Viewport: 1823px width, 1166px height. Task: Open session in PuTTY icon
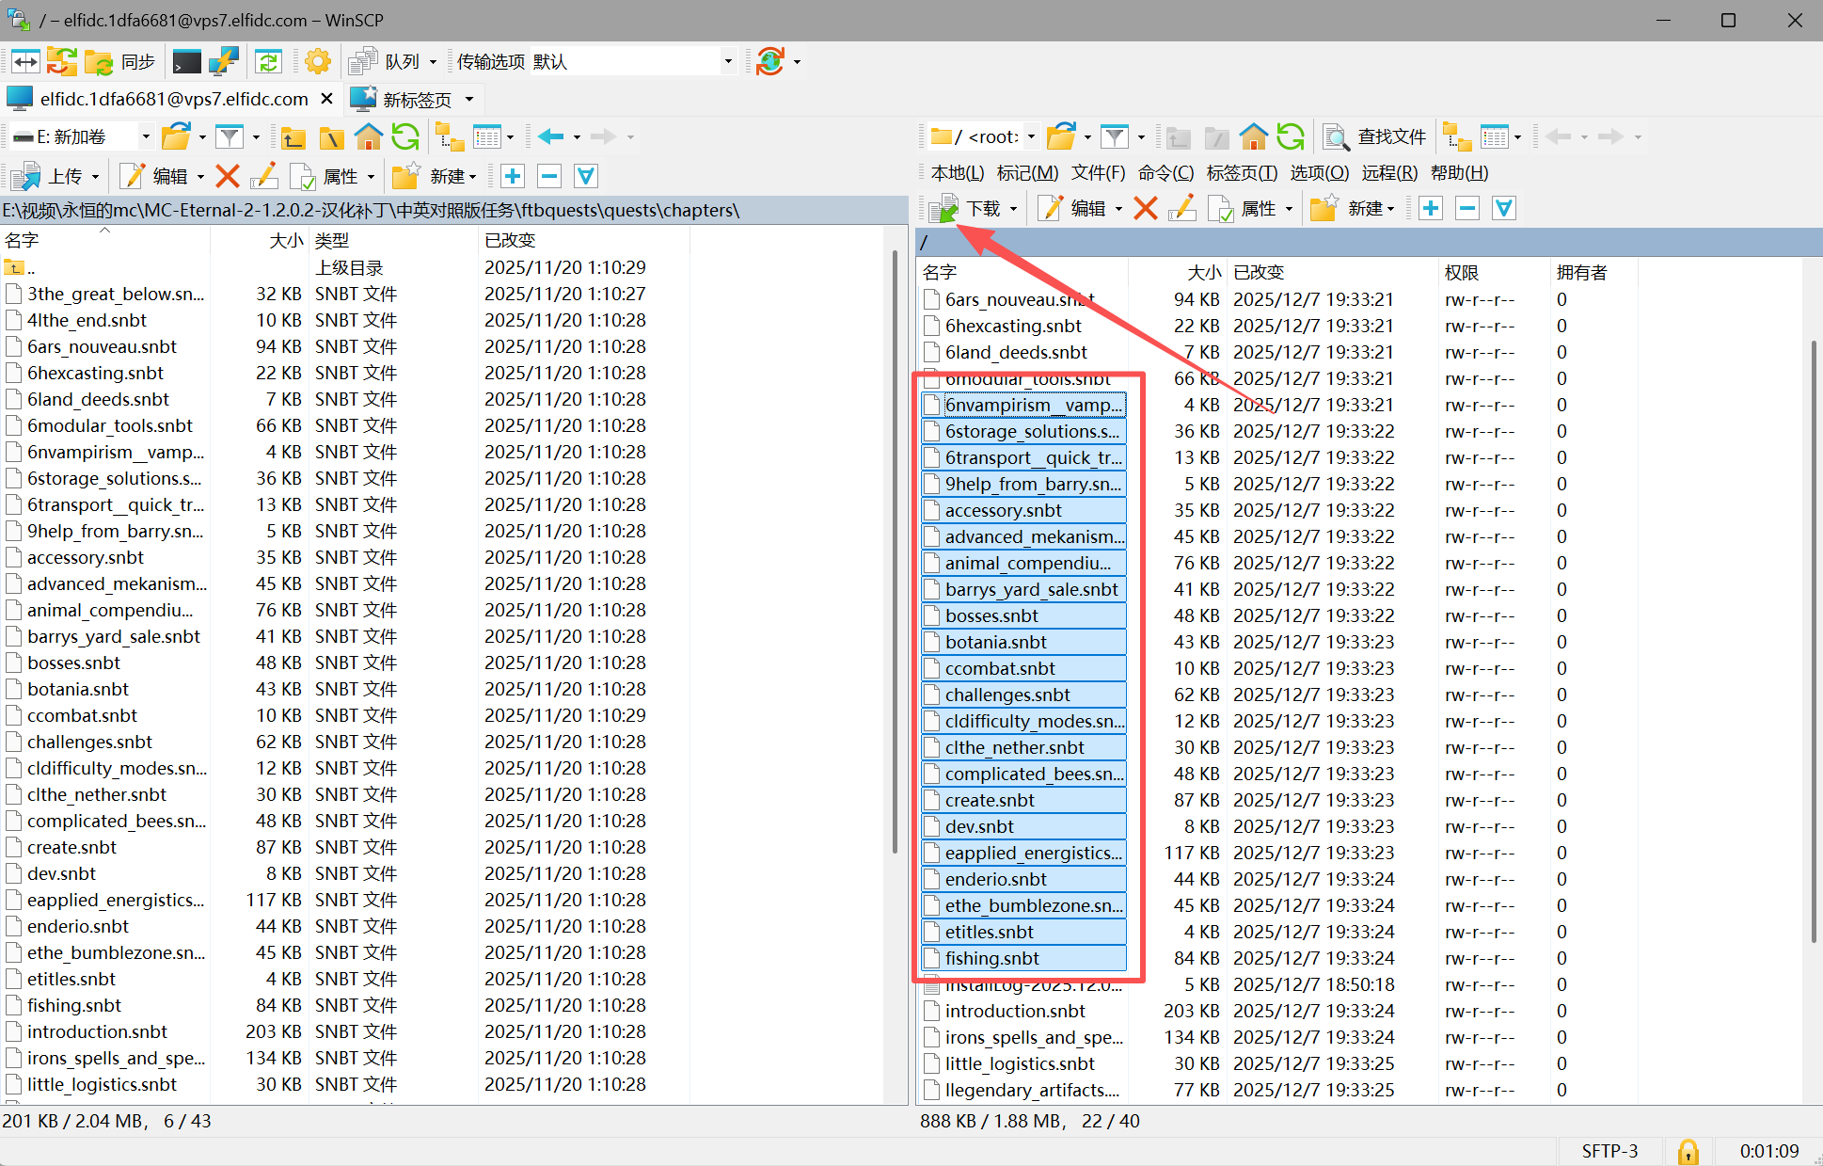pyautogui.click(x=223, y=62)
